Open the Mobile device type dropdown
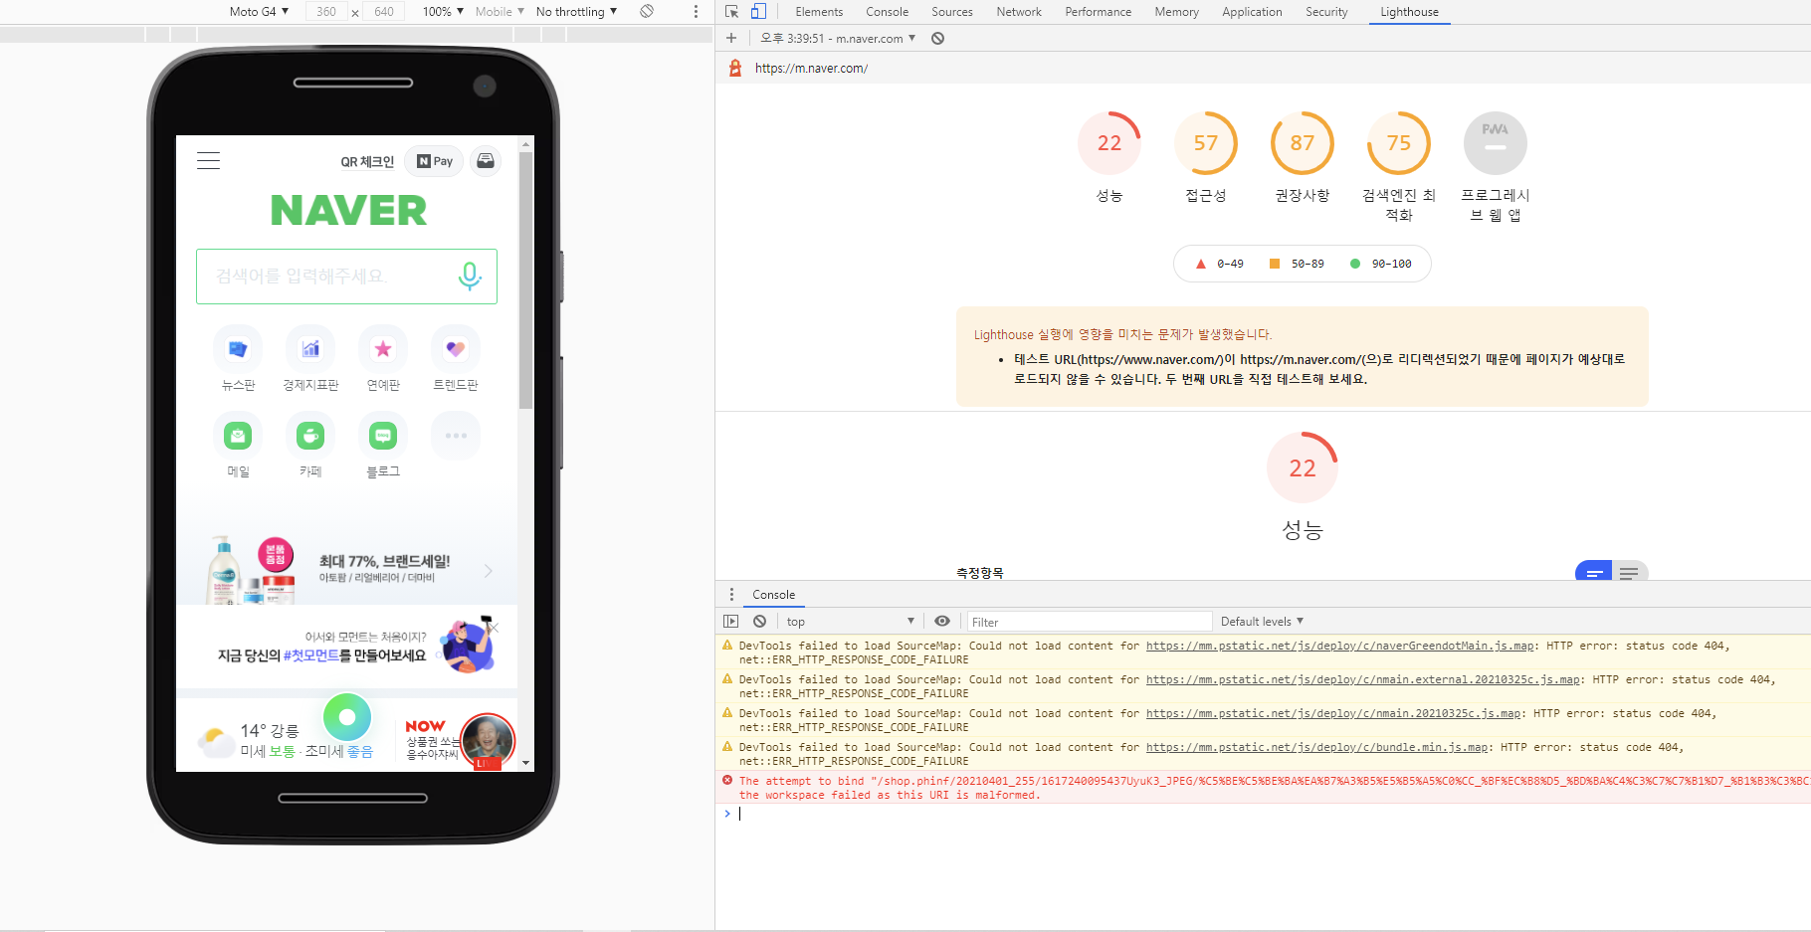 (500, 11)
